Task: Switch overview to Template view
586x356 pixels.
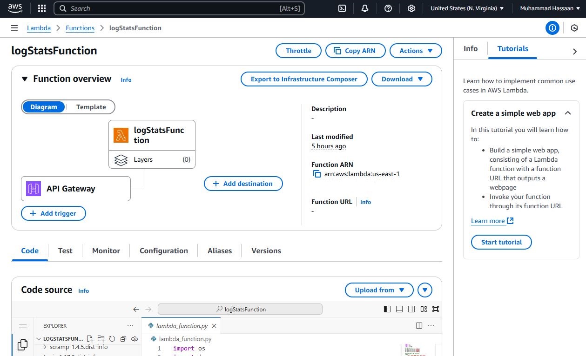Action: coord(91,107)
